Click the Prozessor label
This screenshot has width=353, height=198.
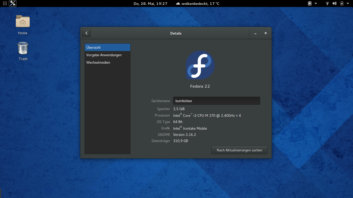[162, 115]
